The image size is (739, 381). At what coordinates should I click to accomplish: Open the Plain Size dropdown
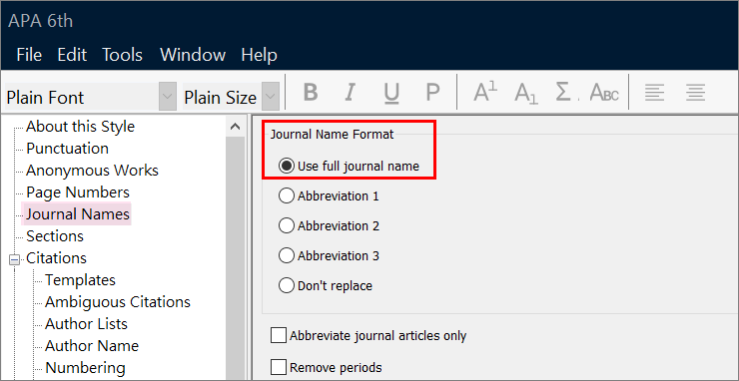270,97
